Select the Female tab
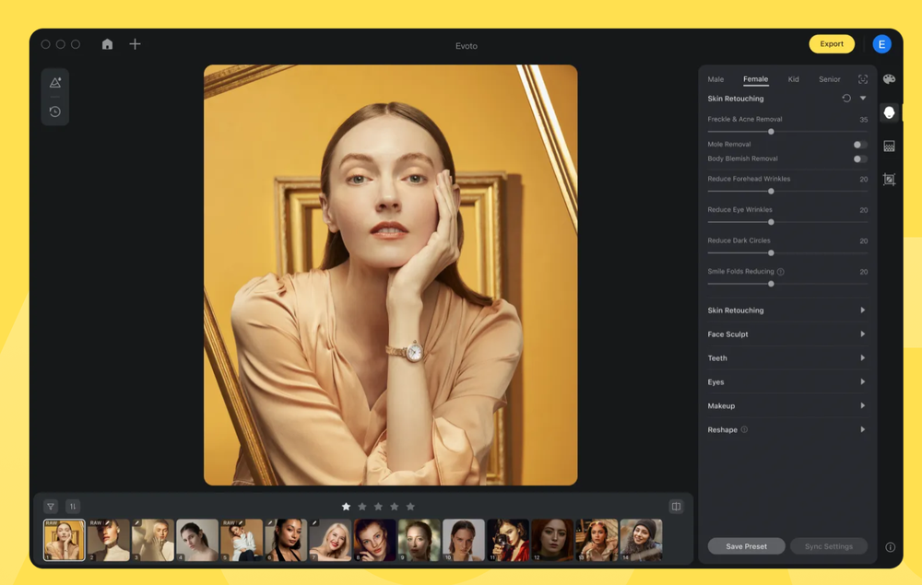This screenshot has width=922, height=585. point(756,79)
